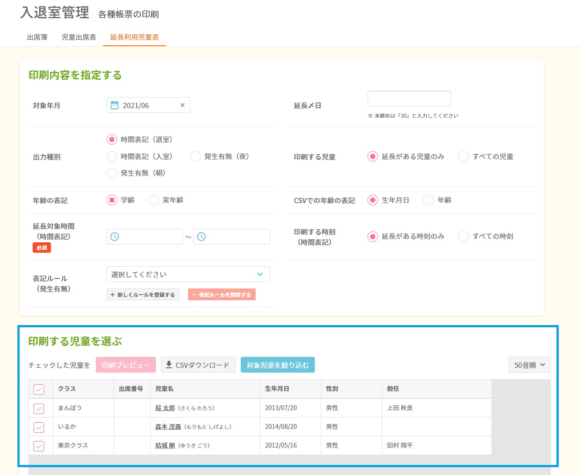The width and height of the screenshot is (580, 475).
Task: Click the 児童名 column header
Action: [205, 389]
